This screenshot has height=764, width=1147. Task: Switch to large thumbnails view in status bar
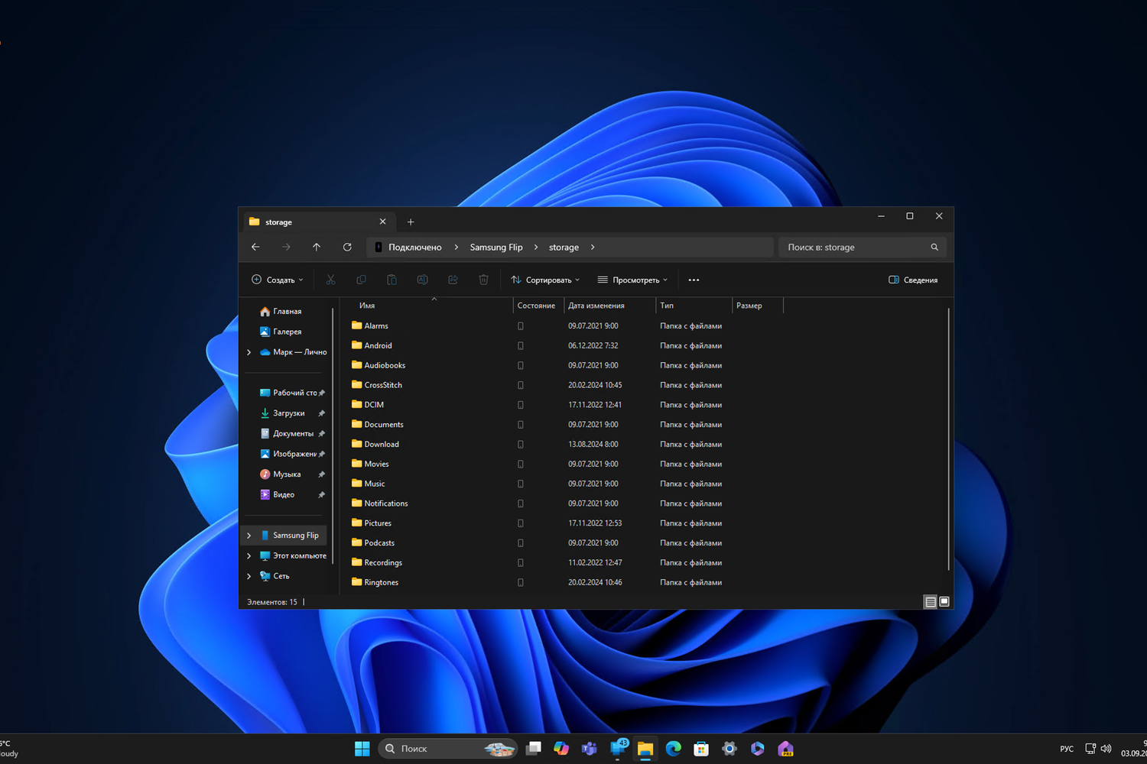tap(944, 602)
